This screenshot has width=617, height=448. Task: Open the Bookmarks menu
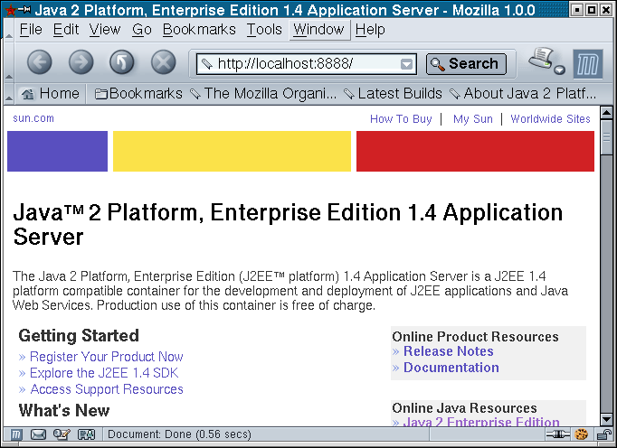click(199, 30)
